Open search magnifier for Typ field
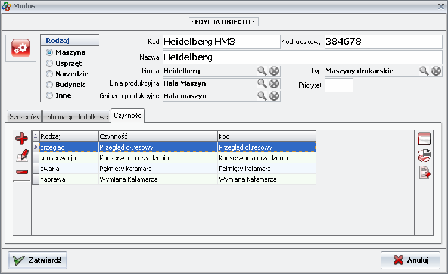Viewport: 448px width, 274px height. click(424, 71)
